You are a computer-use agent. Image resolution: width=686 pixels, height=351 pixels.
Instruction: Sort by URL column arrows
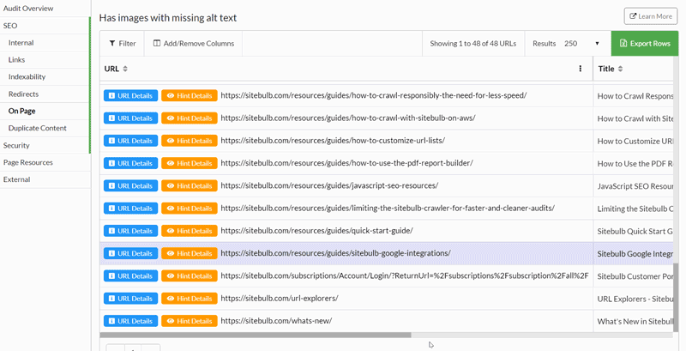[x=125, y=69]
